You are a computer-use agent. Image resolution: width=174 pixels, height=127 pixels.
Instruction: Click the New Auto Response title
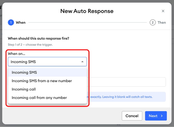click(87, 11)
